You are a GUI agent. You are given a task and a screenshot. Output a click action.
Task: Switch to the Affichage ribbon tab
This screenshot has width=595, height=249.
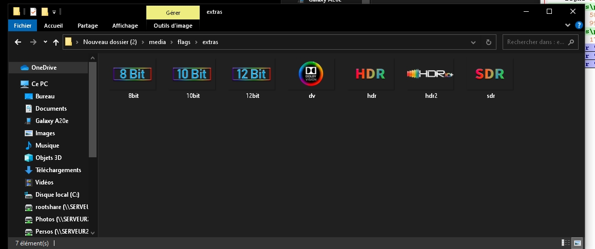(125, 26)
